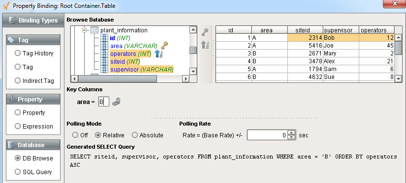Turn polling mode Off
Viewport: 406px width, 183px height.
[x=75, y=135]
